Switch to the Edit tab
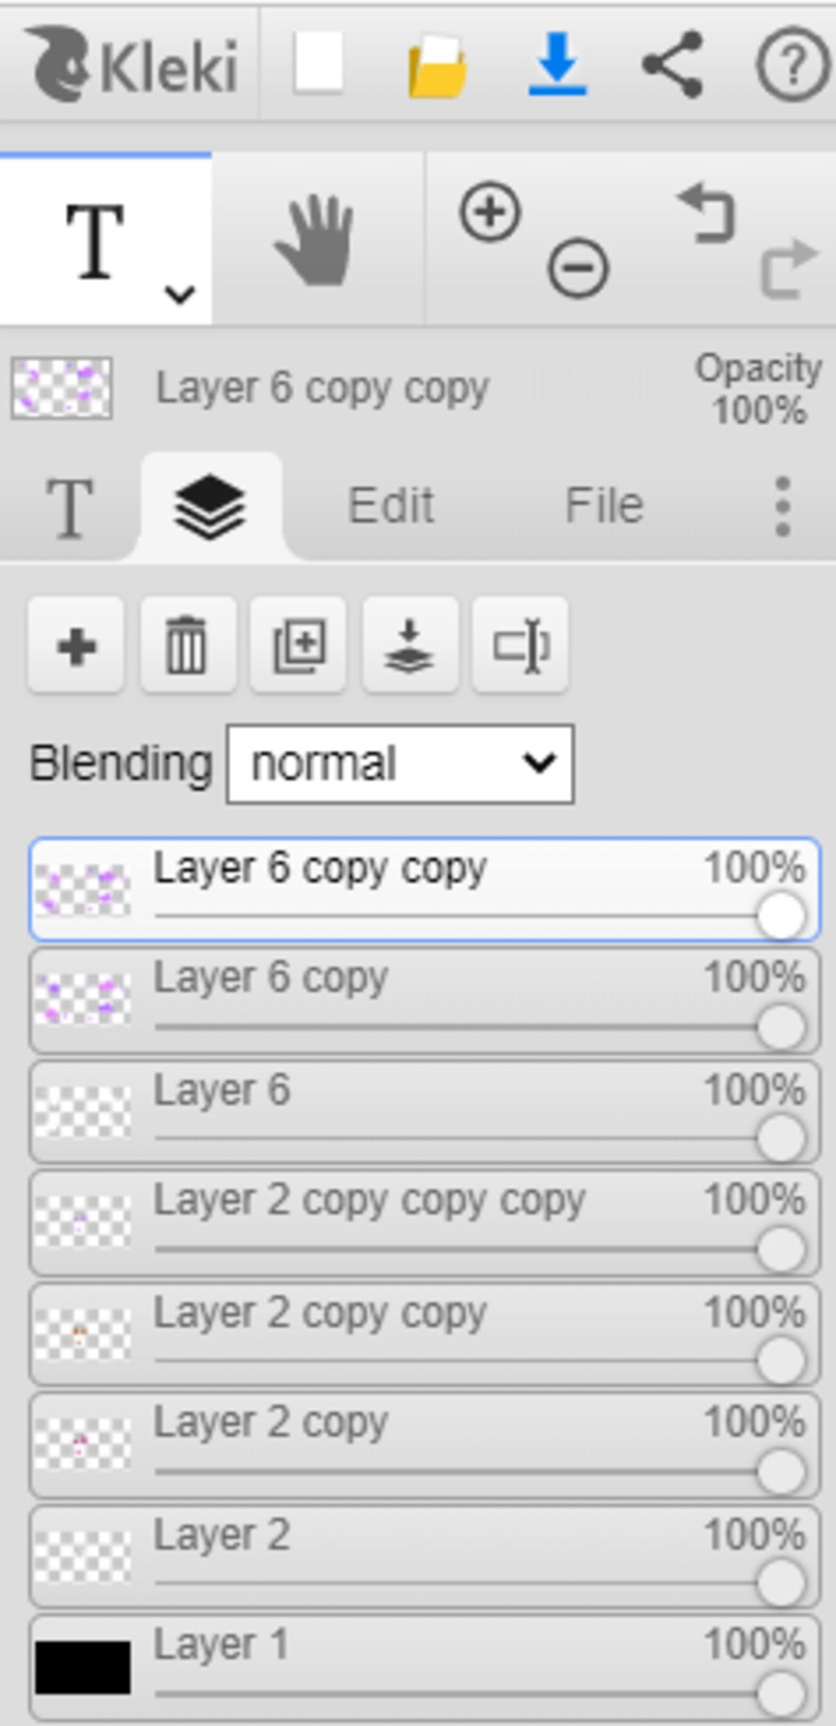Screen dimensions: 836x1726 [391, 505]
